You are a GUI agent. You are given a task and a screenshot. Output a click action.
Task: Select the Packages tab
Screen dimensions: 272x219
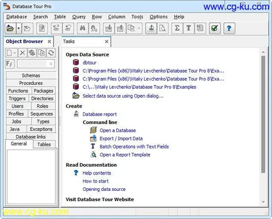tap(44, 91)
